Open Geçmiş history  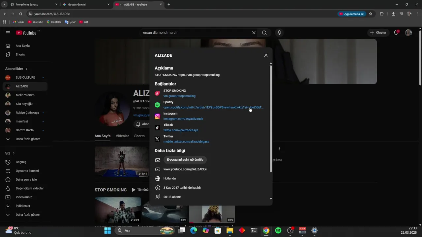(x=25, y=162)
